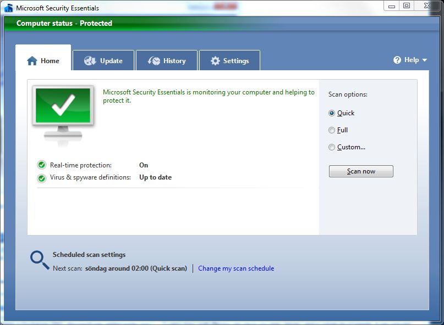The image size is (444, 325).
Task: Click the Settings gear icon
Action: pos(217,60)
